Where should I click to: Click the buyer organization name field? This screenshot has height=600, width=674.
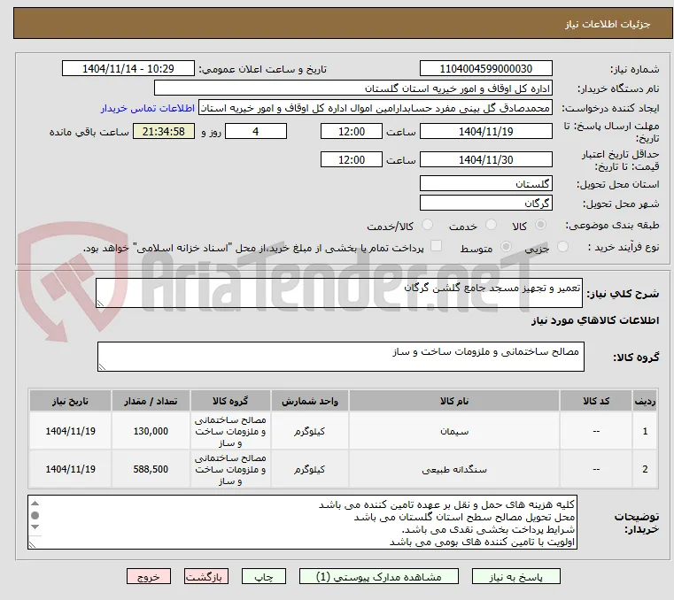coord(352,88)
